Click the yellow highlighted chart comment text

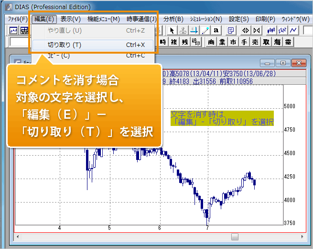pos(222,118)
